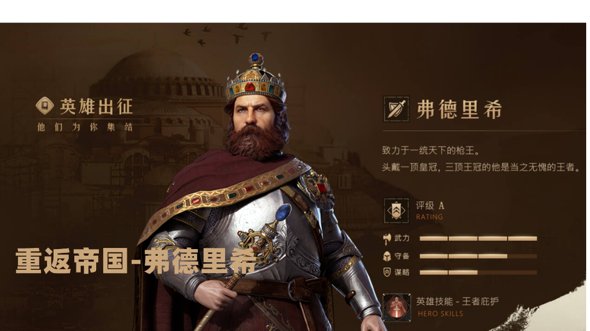Screen dimensions: 590x331
Task: Click the hero description text 致力于一统天下的枪王
Action: (x=431, y=150)
